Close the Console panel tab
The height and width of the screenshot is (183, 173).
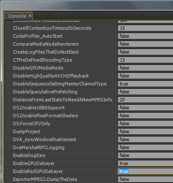(30, 16)
